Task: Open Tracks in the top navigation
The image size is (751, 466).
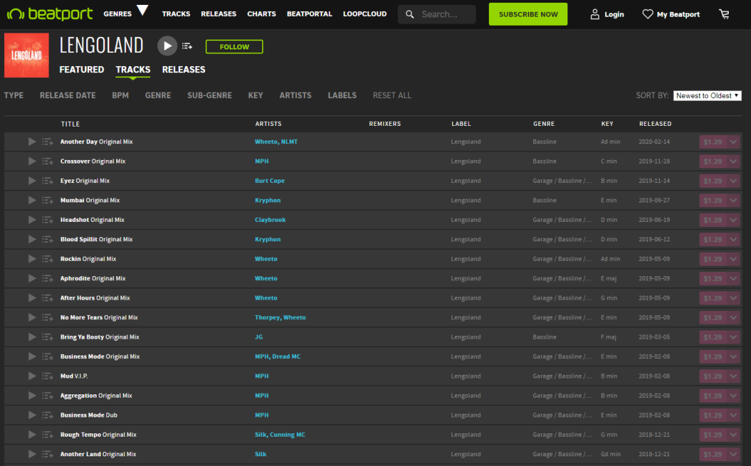Action: click(x=176, y=14)
